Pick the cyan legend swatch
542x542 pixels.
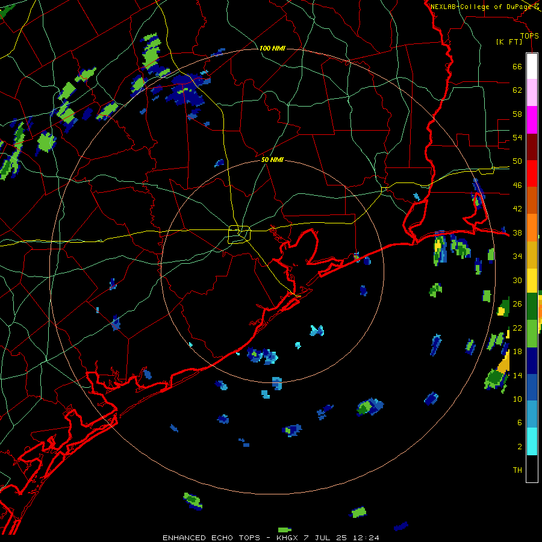[532, 441]
